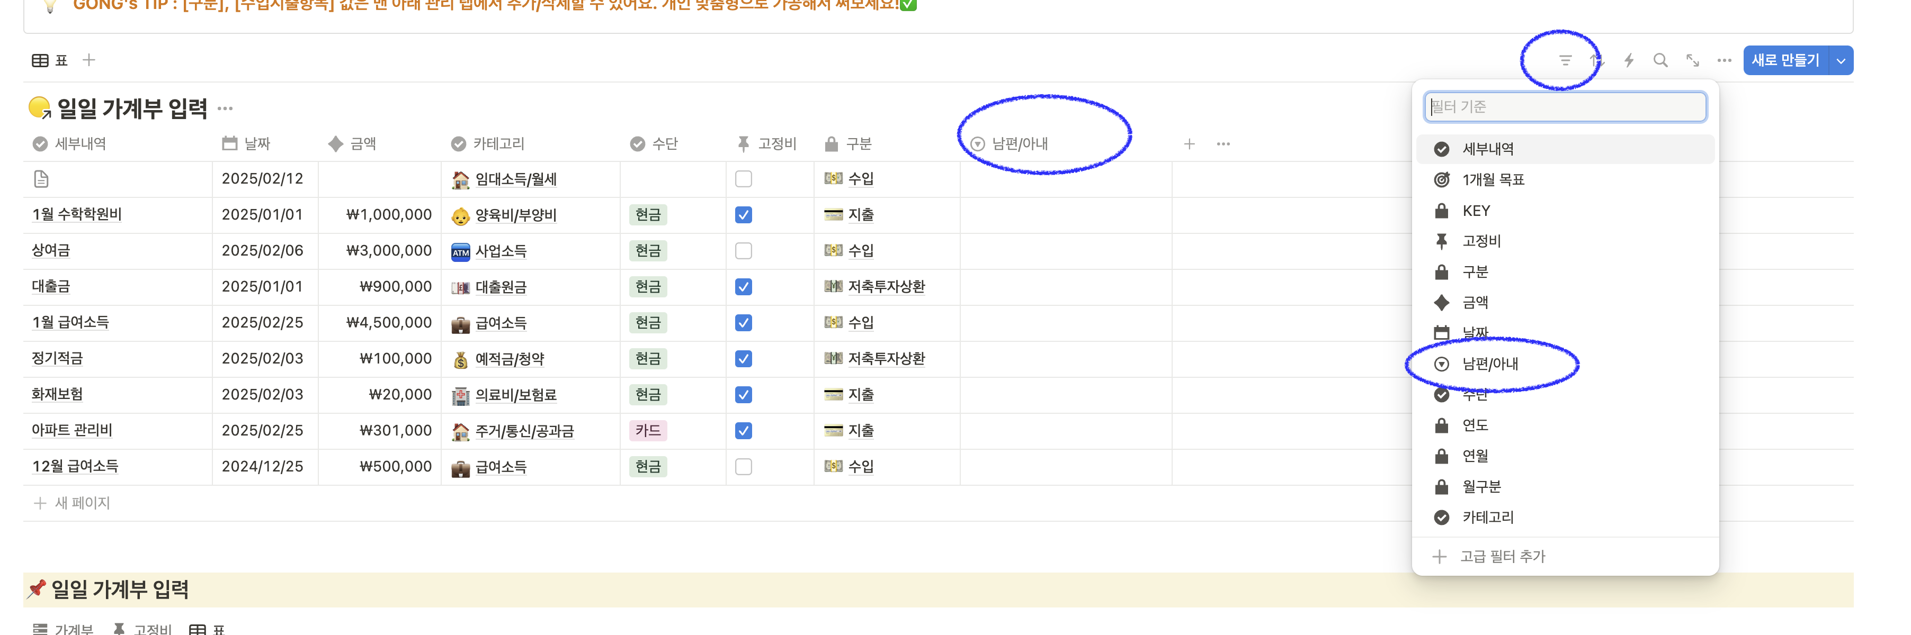The height and width of the screenshot is (635, 1911).
Task: Open automations via the lightning icon
Action: pyautogui.click(x=1629, y=61)
